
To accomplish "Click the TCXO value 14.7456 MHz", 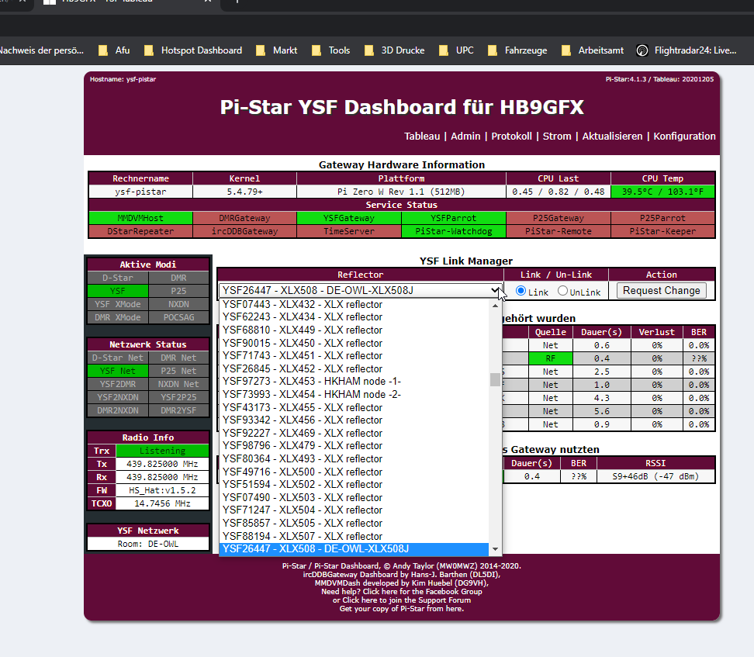I will pyautogui.click(x=163, y=503).
